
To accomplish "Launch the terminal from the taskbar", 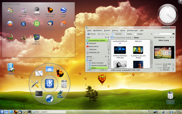I will point(29,112).
